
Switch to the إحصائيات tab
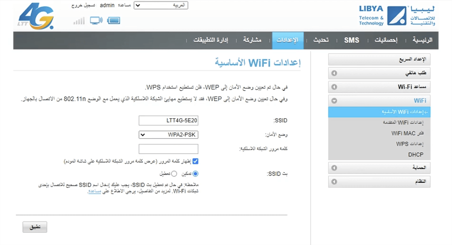[386, 40]
